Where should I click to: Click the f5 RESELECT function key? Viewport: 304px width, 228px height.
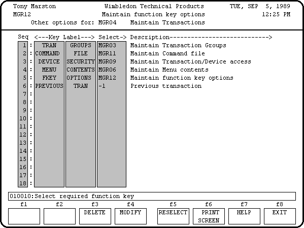point(173,216)
